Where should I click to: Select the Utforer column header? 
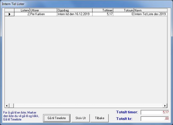click(43, 10)
